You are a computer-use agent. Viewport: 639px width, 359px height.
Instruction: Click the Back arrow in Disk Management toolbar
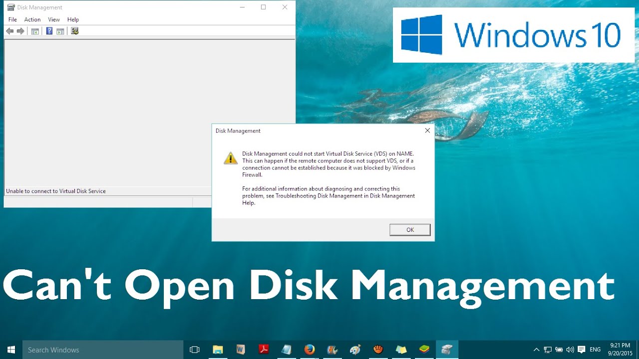click(9, 31)
